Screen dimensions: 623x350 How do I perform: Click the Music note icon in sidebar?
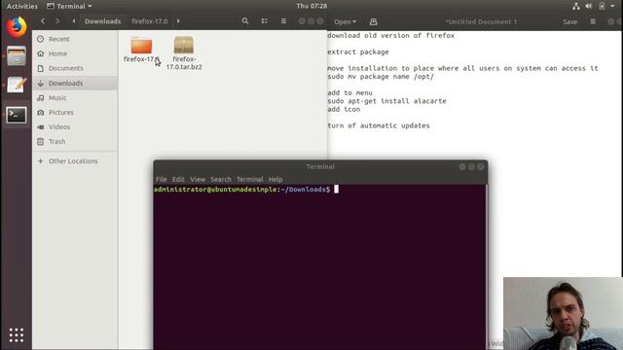41,97
